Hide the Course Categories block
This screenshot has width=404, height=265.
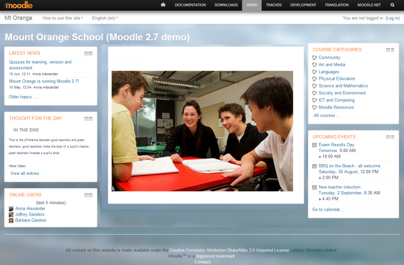coord(388,50)
